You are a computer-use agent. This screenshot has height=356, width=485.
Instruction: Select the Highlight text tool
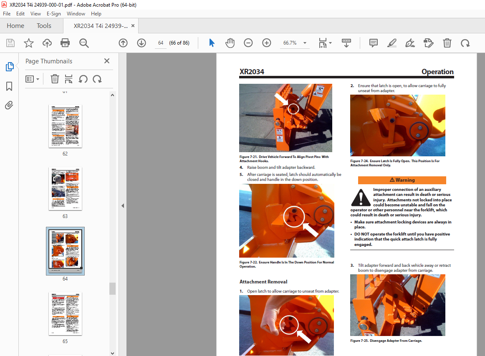click(392, 43)
